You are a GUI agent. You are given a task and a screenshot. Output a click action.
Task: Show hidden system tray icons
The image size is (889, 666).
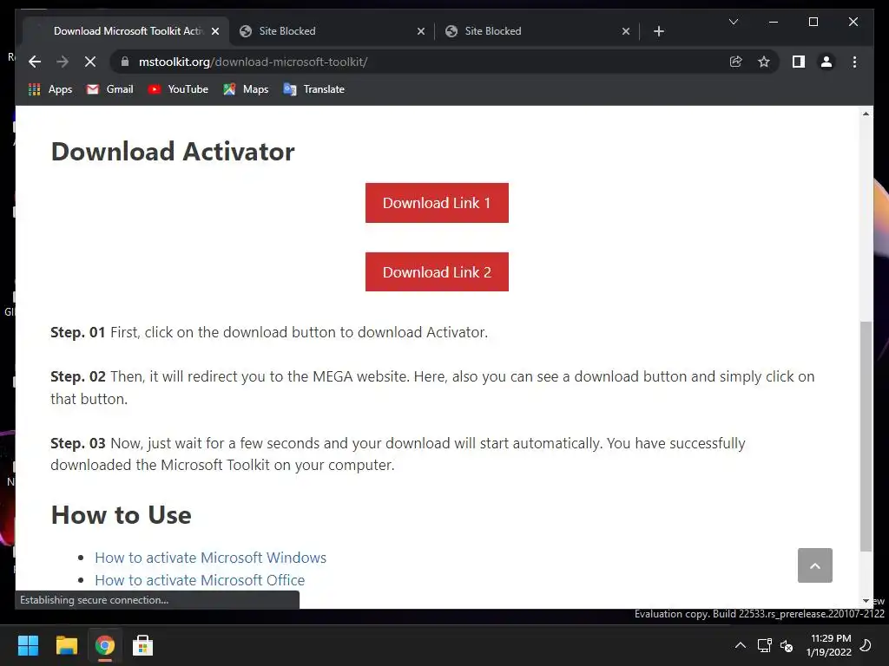[x=741, y=645]
